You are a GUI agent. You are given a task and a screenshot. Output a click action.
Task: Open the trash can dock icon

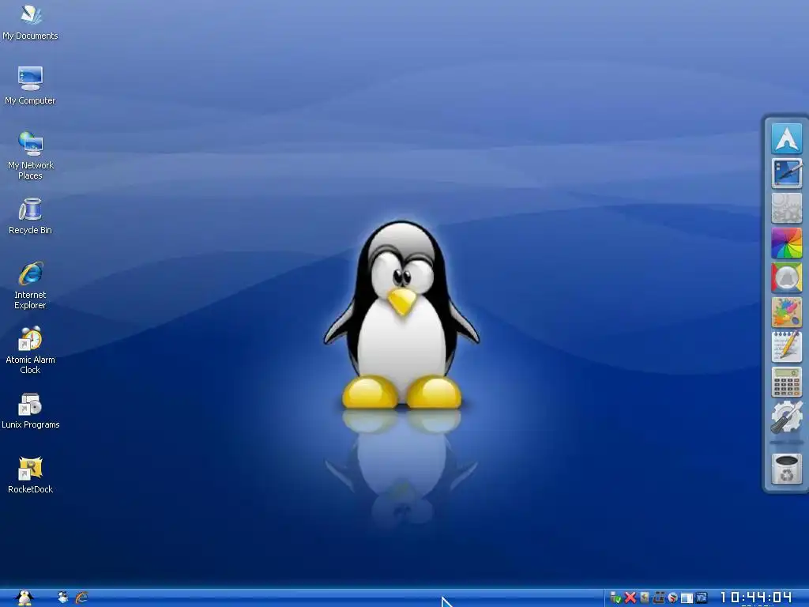point(786,469)
